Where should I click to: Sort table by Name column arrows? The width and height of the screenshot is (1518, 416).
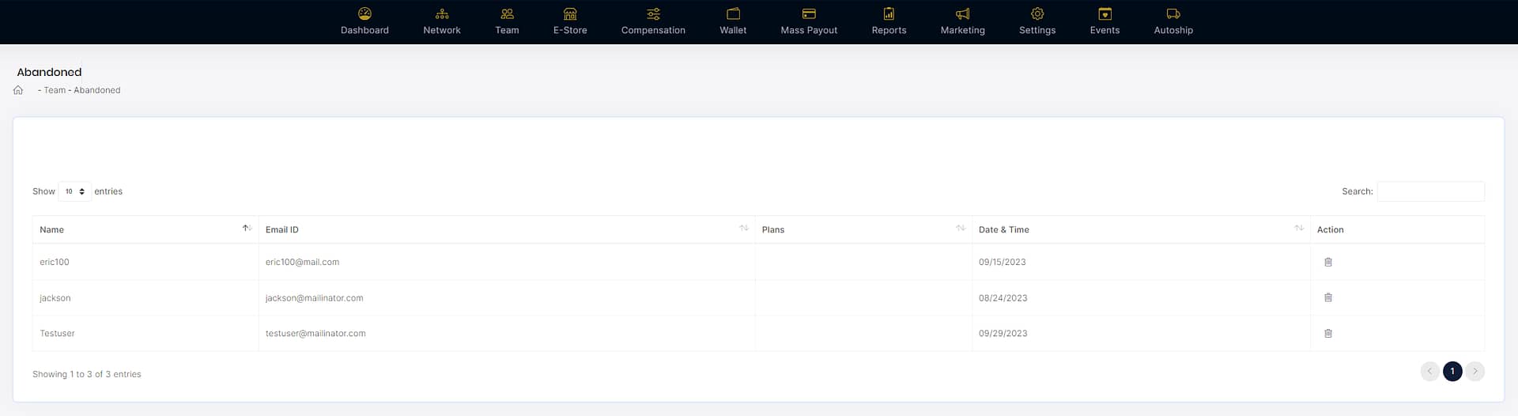tap(247, 228)
